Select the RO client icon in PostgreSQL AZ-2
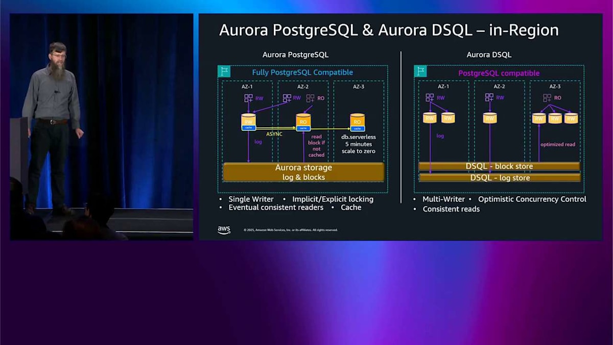613x345 pixels. 311,98
